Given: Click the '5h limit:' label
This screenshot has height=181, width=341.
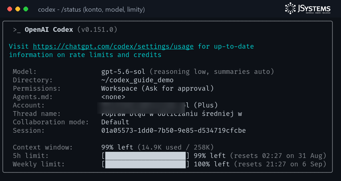Looking at the screenshot, I should pyautogui.click(x=31, y=156).
